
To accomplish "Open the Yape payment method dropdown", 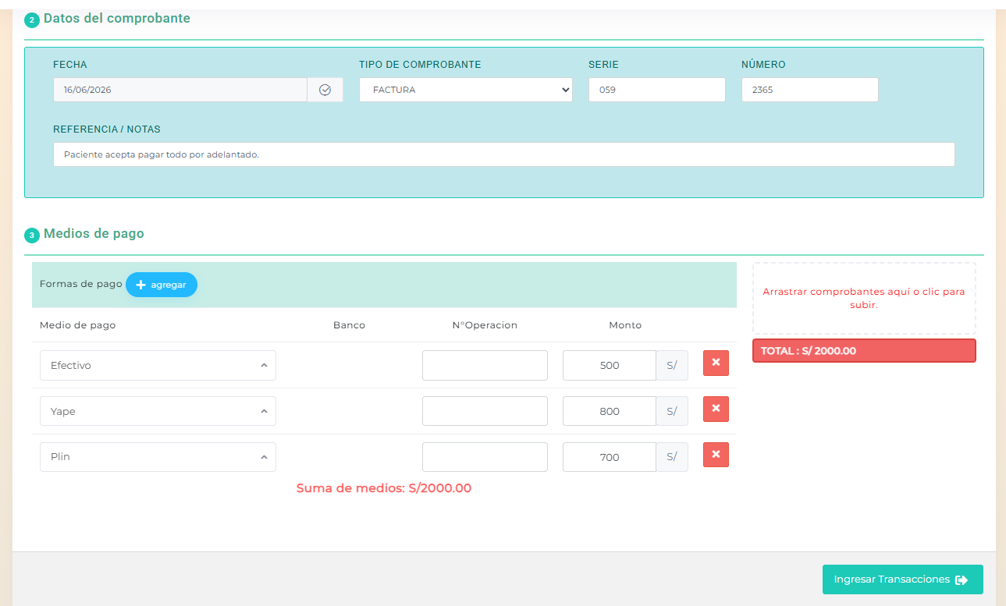I will click(158, 411).
